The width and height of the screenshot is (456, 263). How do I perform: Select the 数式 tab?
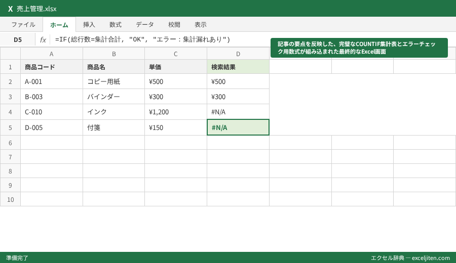click(x=116, y=25)
